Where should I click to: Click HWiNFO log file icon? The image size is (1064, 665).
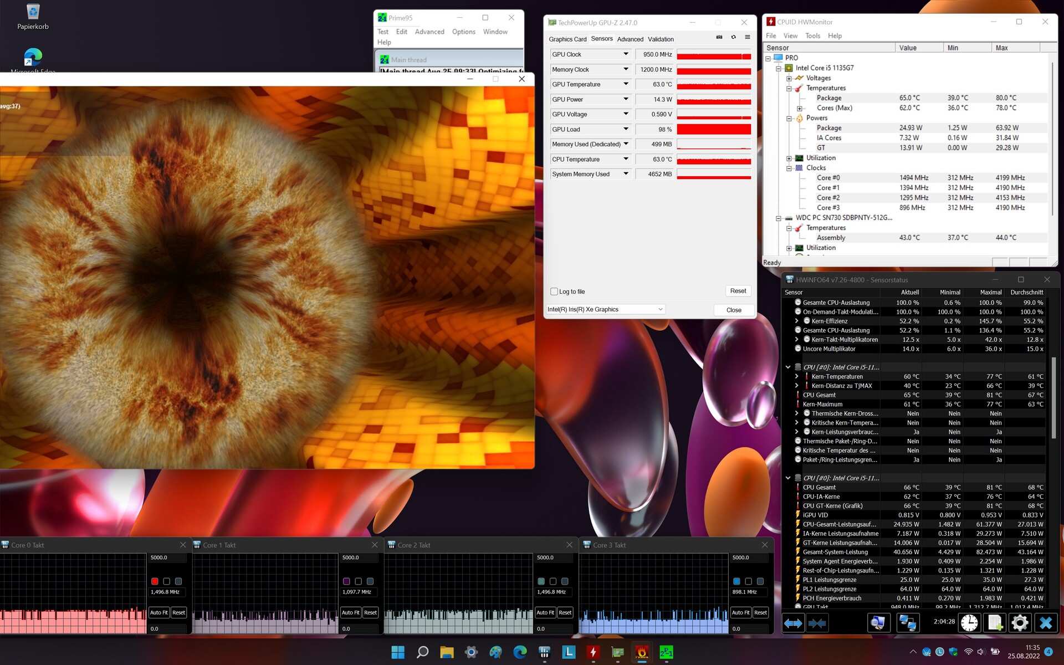[x=994, y=623]
